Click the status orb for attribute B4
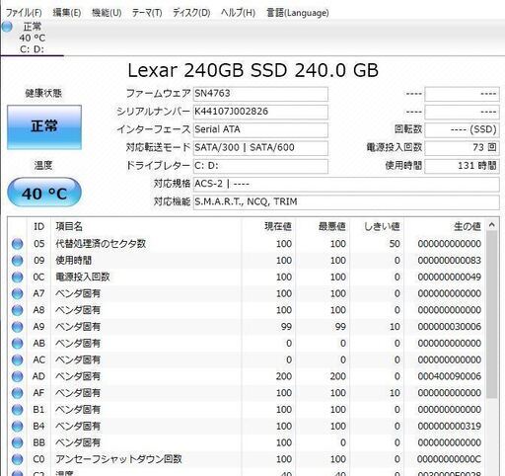Image resolution: width=505 pixels, height=476 pixels. 17,426
